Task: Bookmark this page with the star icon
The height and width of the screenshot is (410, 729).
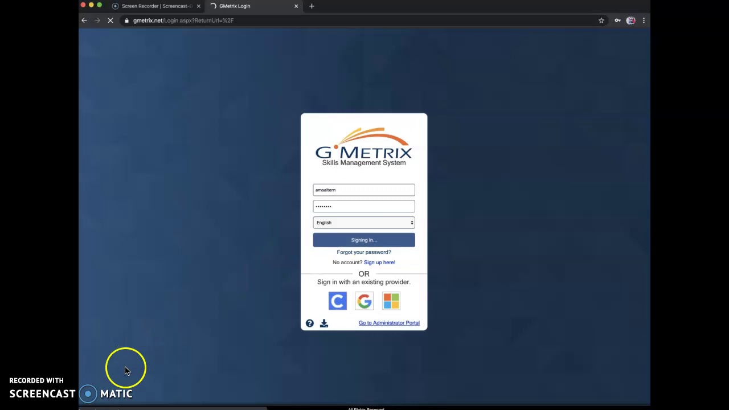Action: pos(601,20)
